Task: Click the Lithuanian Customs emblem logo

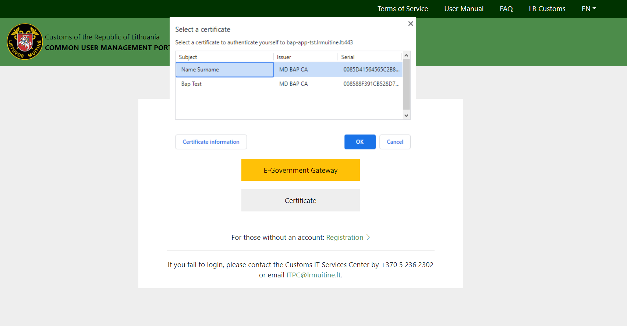Action: point(25,42)
